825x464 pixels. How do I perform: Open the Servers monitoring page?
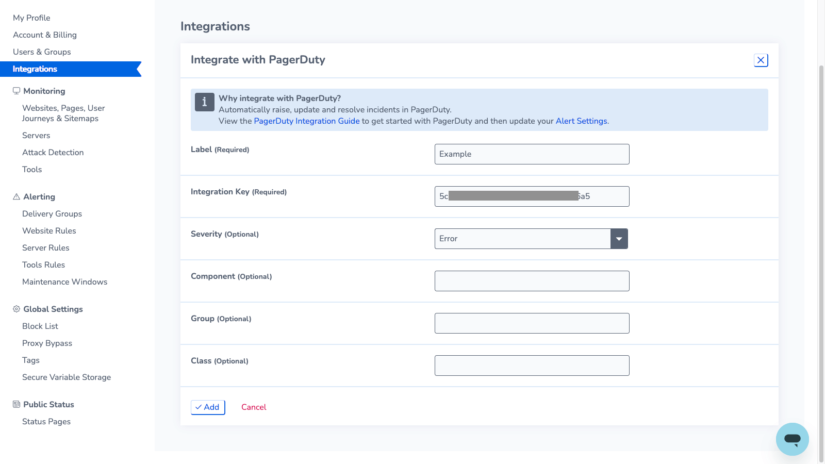tap(36, 136)
